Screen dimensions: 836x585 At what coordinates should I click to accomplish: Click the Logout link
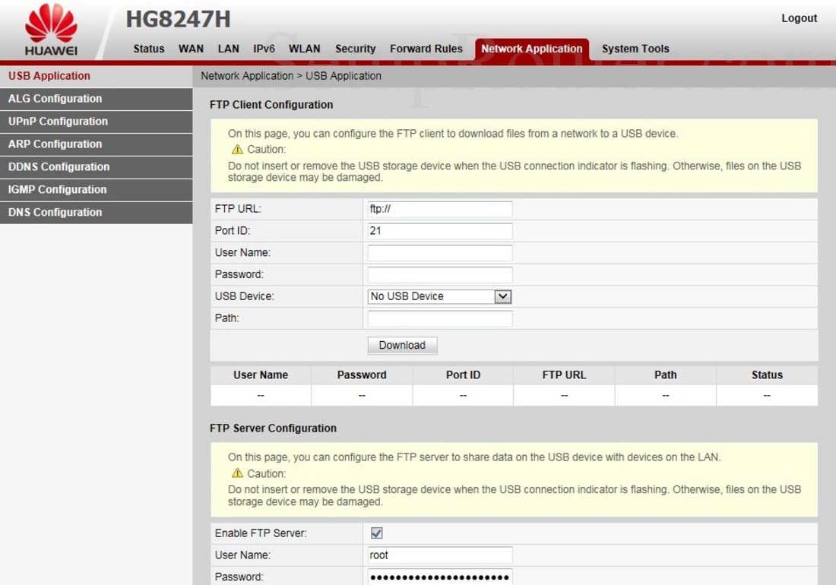[x=799, y=17]
